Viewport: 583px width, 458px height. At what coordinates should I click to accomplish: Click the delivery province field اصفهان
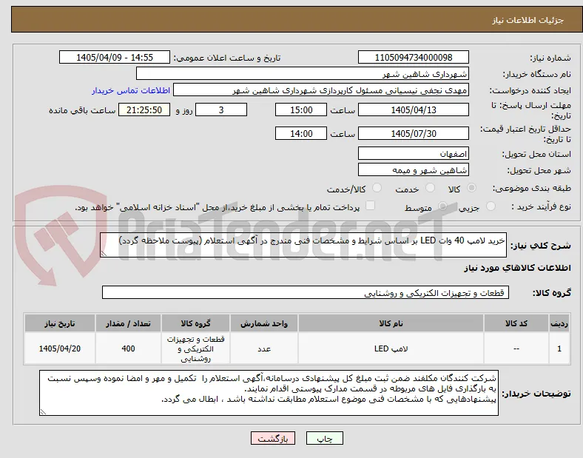click(414, 153)
